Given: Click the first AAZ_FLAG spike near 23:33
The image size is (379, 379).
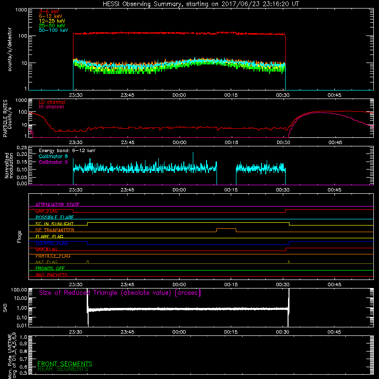Looking at the screenshot, I should point(88,262).
